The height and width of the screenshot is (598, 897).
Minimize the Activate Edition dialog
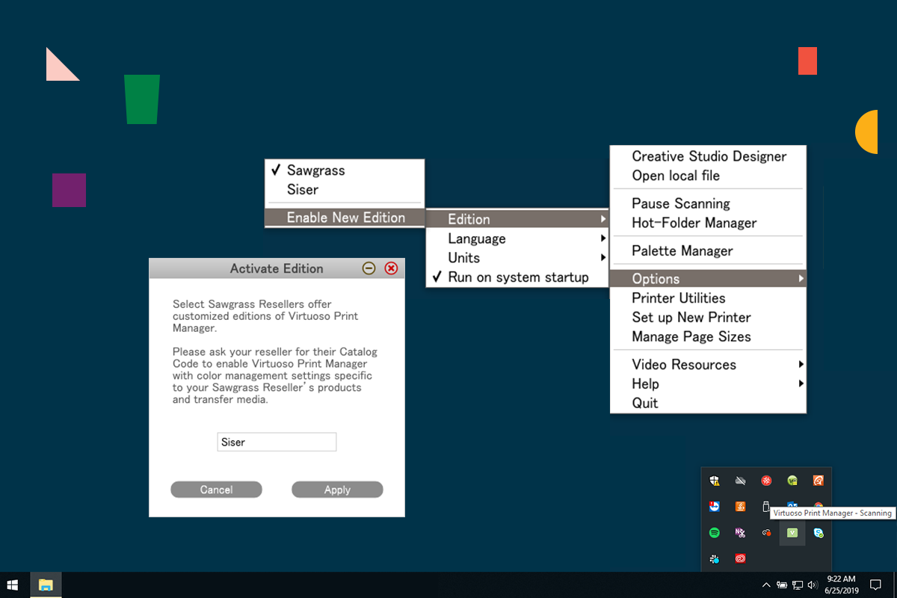tap(369, 268)
